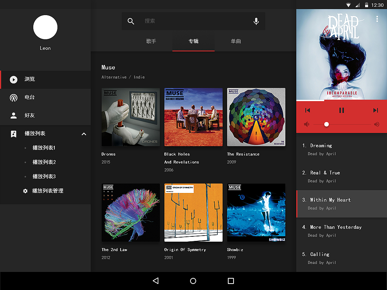Click The 2nd Law album title
This screenshot has height=290, width=387.
click(114, 250)
